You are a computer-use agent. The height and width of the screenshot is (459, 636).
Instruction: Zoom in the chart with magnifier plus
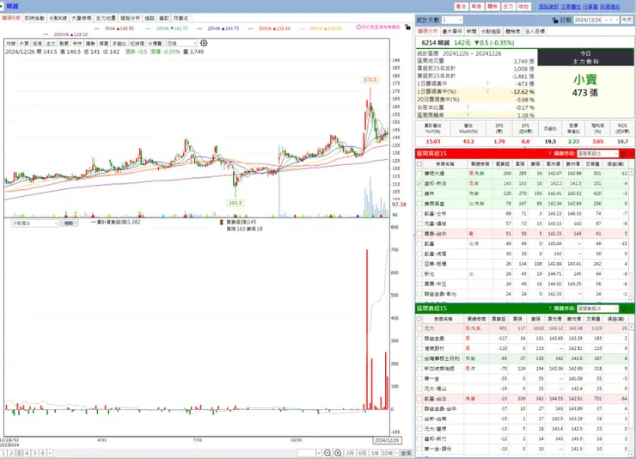coord(338,453)
